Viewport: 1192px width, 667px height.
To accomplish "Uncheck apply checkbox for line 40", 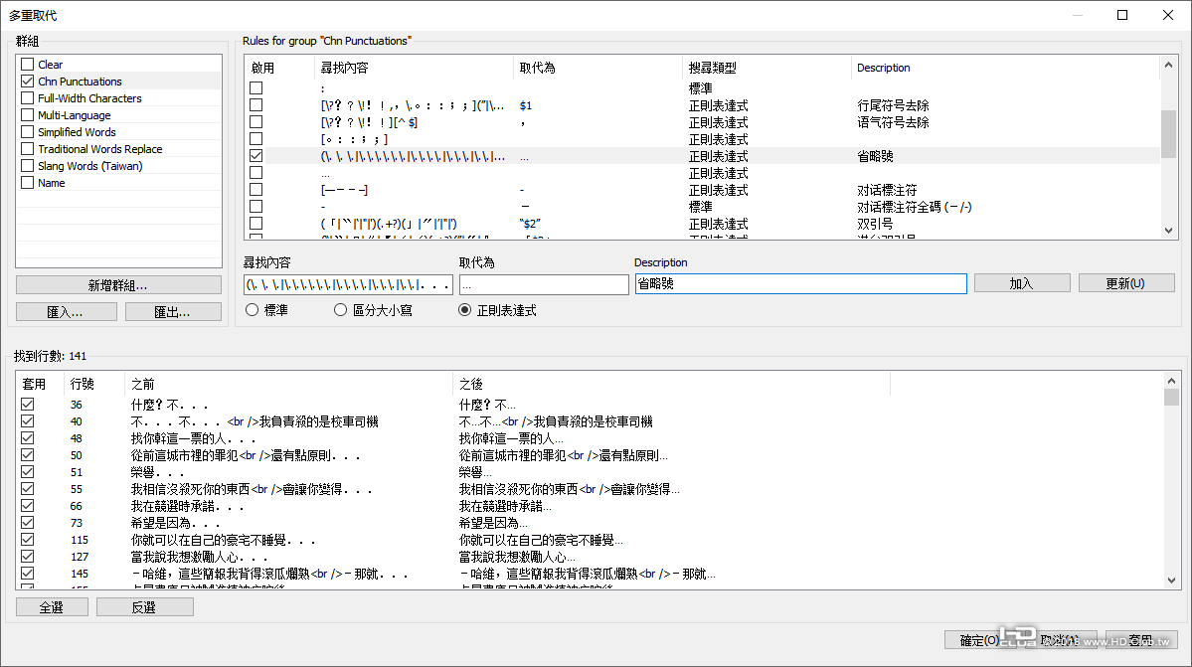I will coord(28,420).
